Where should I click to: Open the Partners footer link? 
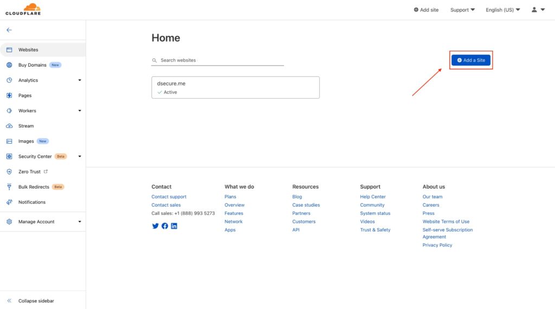coord(301,214)
